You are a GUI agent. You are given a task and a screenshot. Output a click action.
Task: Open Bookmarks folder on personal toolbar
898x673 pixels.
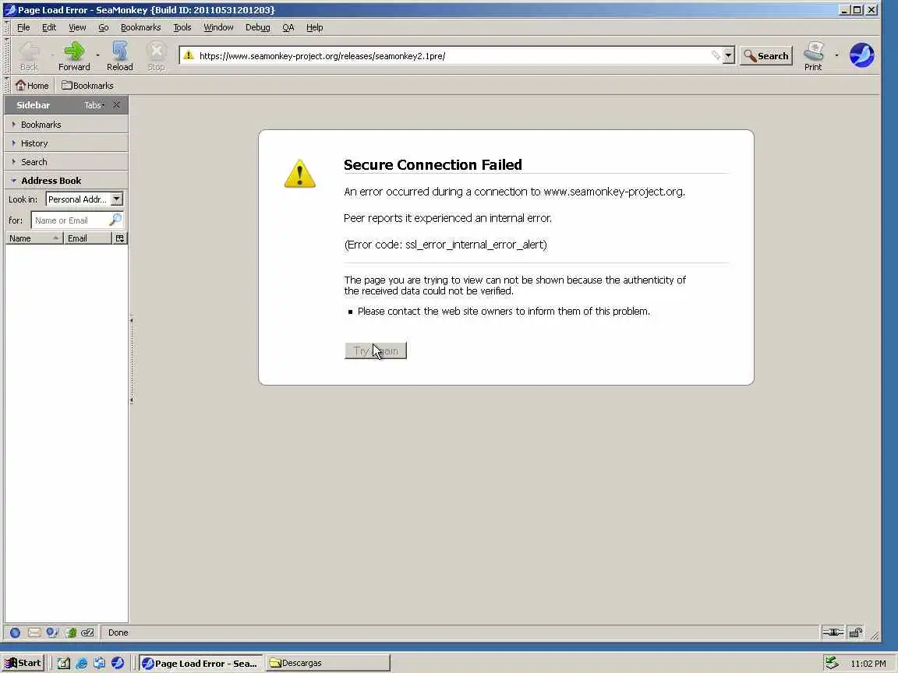pos(87,85)
